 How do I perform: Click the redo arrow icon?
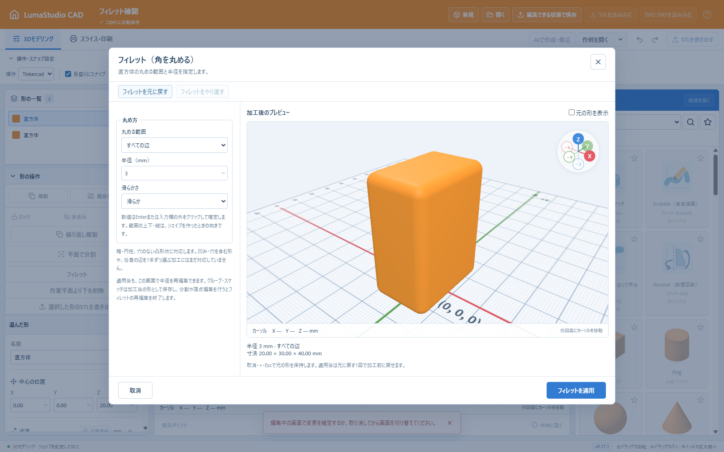(655, 39)
